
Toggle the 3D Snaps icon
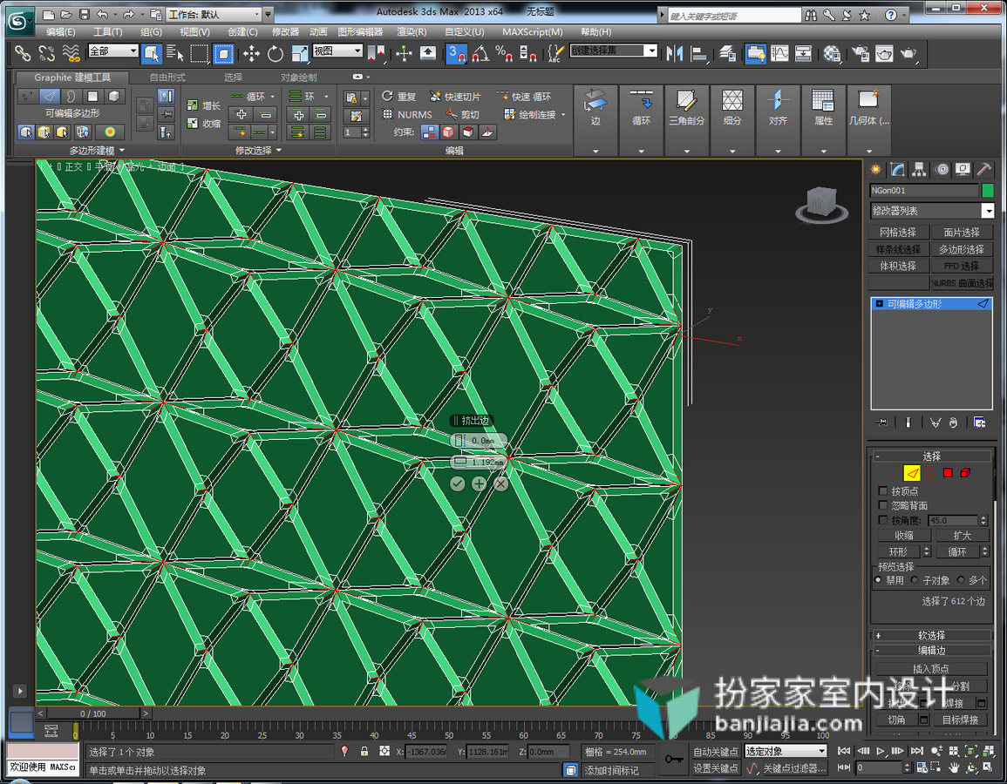tap(457, 54)
